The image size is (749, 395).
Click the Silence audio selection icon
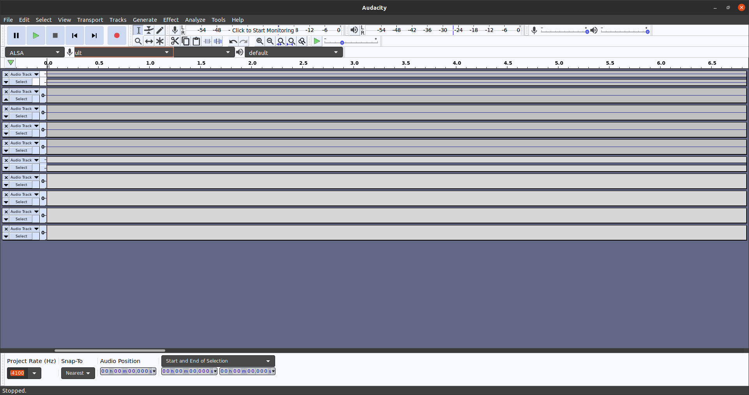pos(218,41)
